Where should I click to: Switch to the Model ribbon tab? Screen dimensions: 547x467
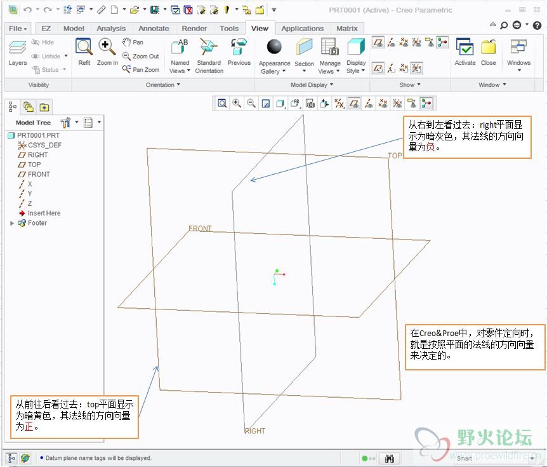point(74,29)
